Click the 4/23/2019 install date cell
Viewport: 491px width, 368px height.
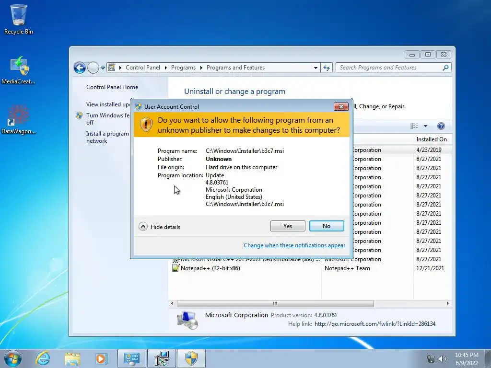tap(429, 150)
